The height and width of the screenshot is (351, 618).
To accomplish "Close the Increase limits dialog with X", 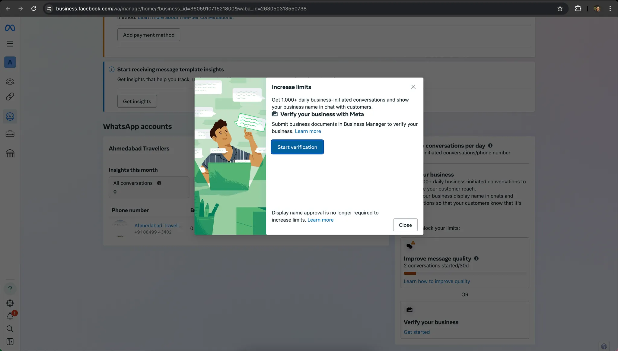I will [x=413, y=87].
